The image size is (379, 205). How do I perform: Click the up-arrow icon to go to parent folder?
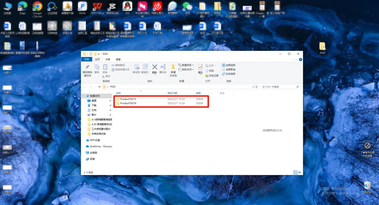click(99, 87)
